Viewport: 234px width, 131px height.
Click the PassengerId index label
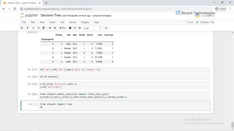click(x=47, y=39)
